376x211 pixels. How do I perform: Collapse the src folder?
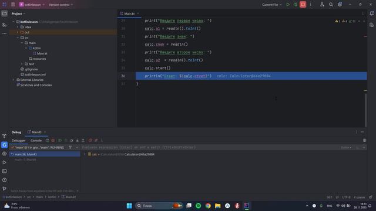[x=18, y=38]
